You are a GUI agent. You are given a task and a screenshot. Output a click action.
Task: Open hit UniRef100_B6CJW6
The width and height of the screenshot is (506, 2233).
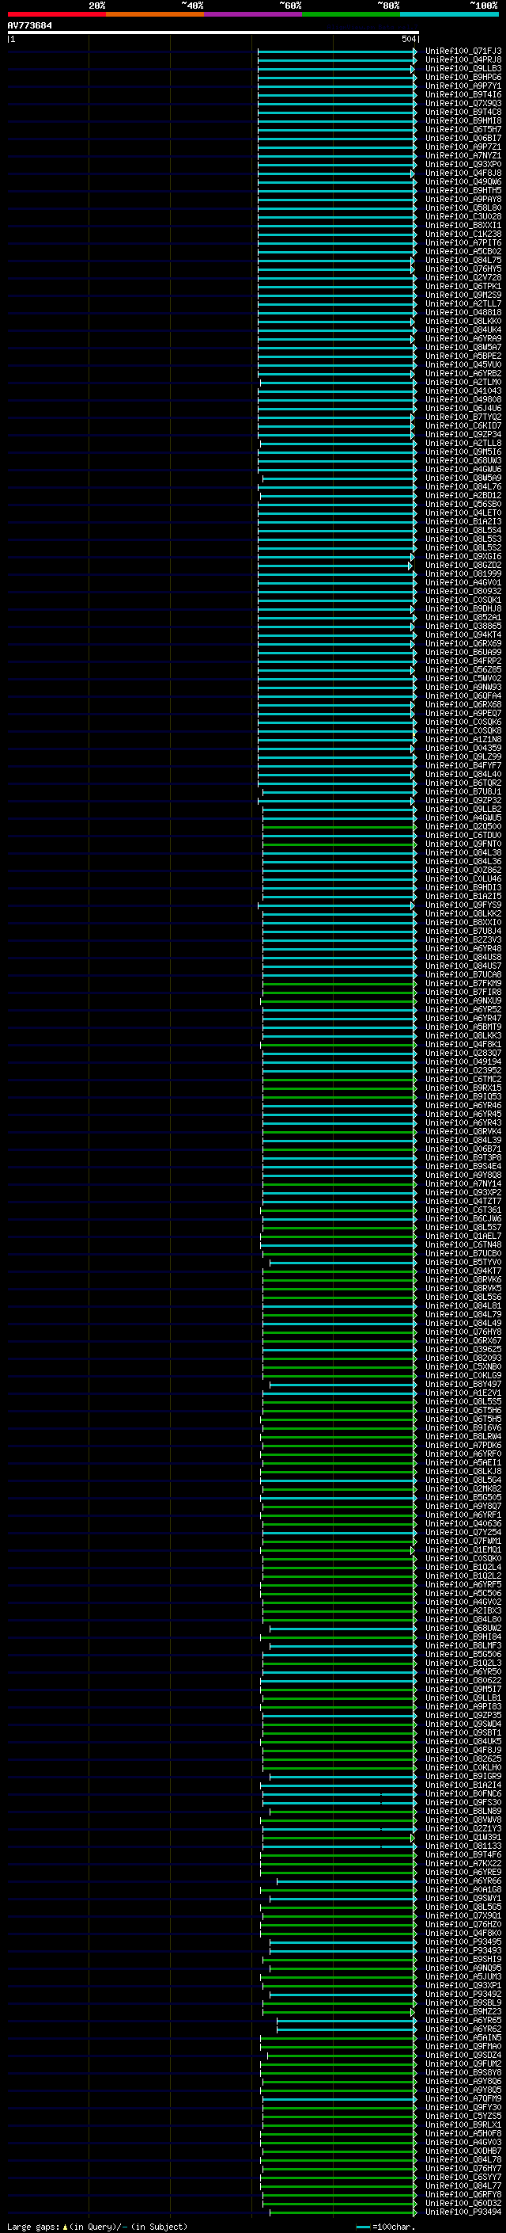[463, 1219]
